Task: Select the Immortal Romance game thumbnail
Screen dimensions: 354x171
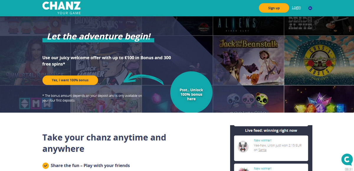Action: [x=35, y=60]
